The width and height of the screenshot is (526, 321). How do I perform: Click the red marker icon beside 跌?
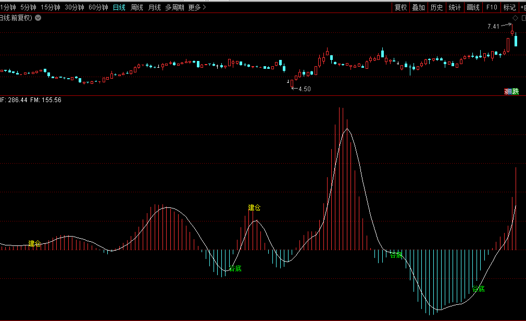(507, 91)
